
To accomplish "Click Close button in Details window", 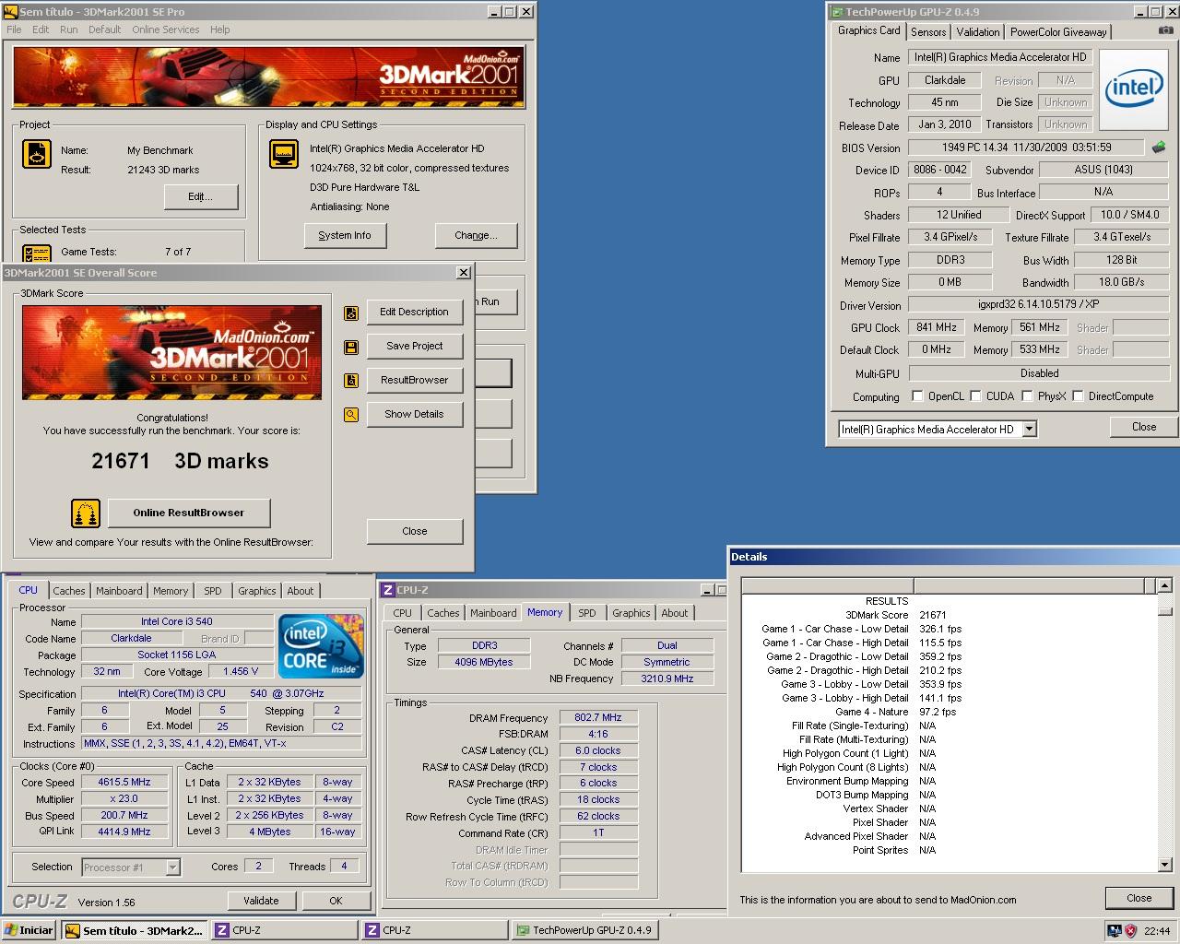I will click(1139, 898).
